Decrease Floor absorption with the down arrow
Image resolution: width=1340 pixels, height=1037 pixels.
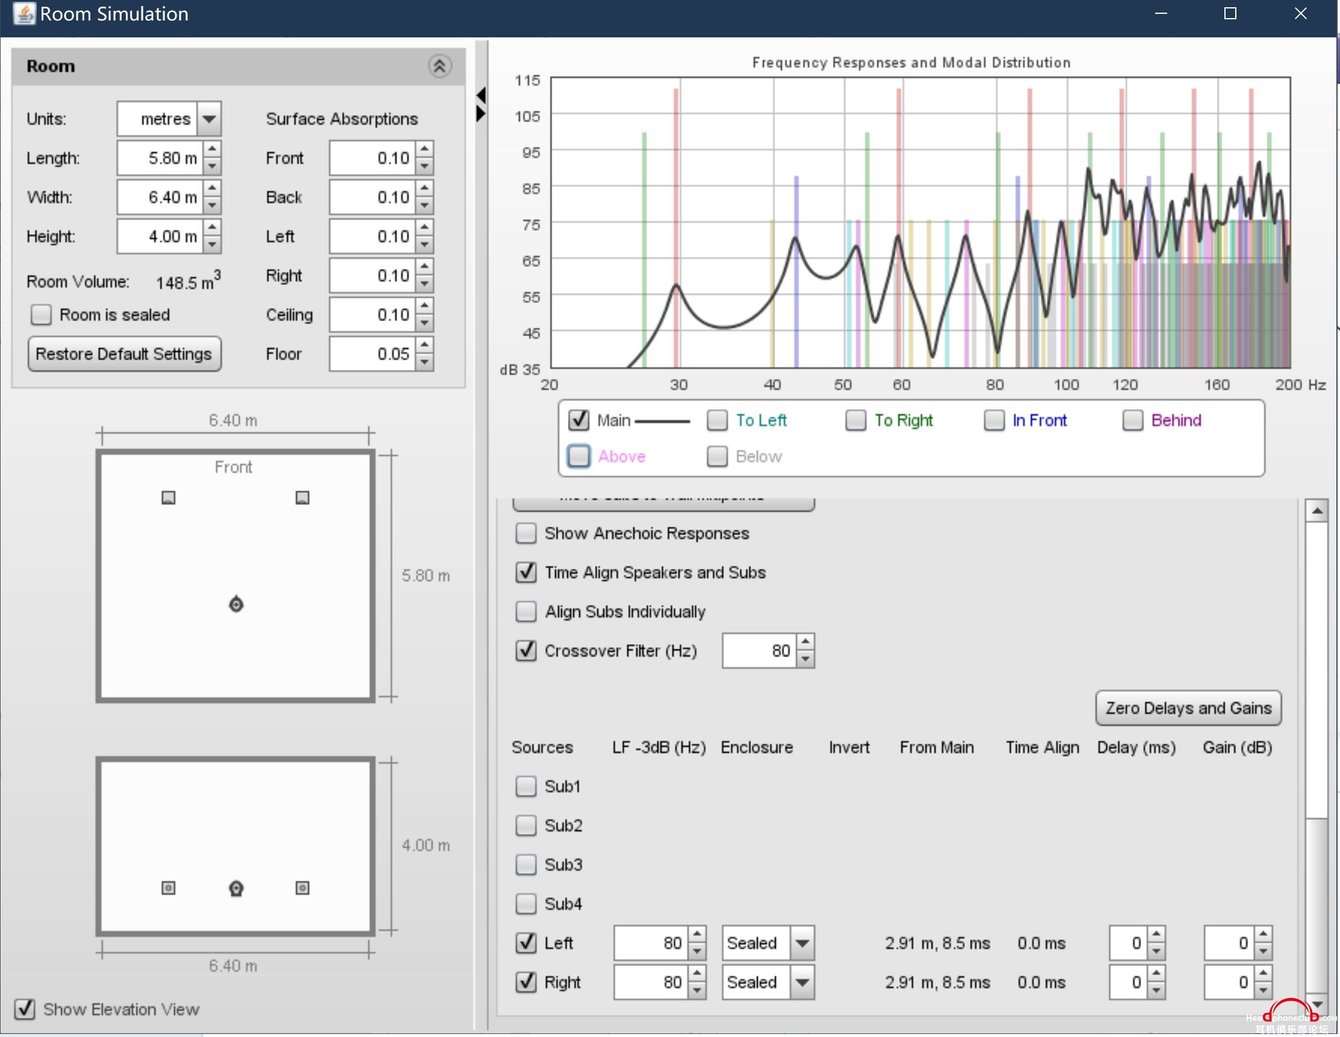click(x=425, y=363)
